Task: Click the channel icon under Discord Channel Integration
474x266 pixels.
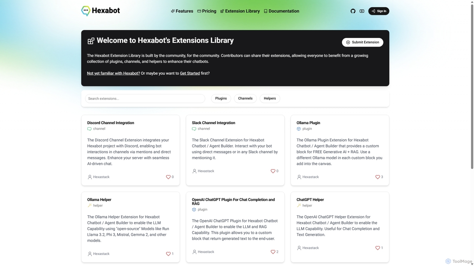Action: [x=89, y=129]
